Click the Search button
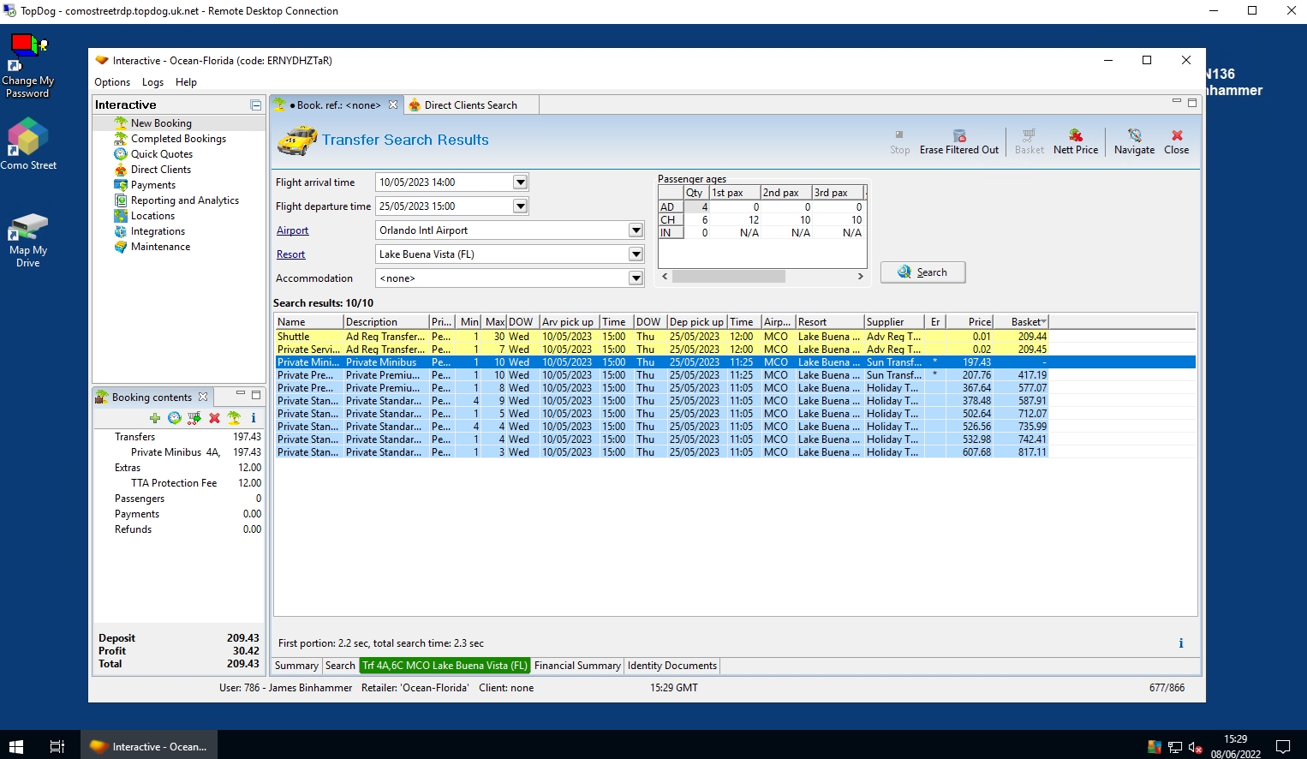 (922, 272)
